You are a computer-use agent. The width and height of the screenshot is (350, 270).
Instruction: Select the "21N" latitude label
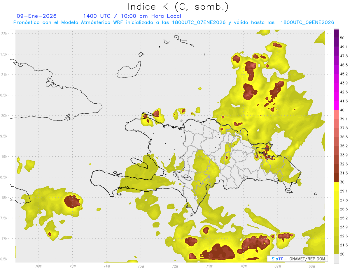pos(5,75)
